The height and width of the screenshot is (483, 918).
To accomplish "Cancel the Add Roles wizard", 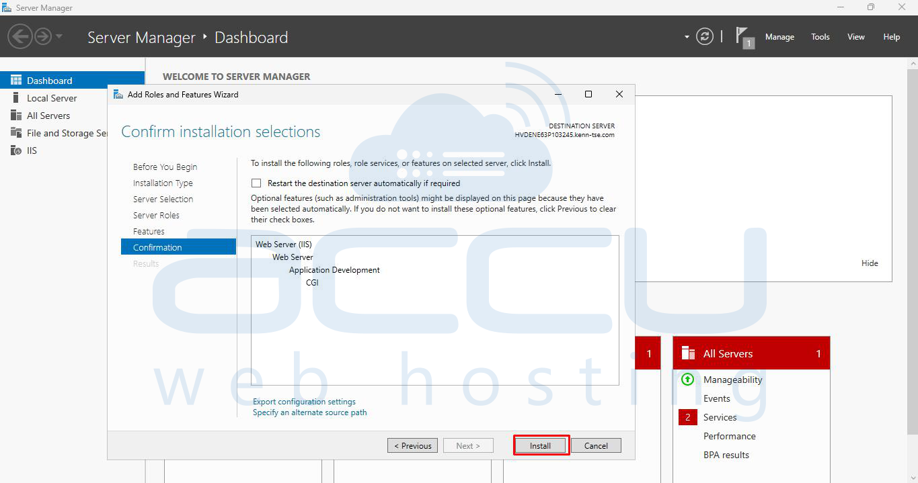I will (x=596, y=445).
